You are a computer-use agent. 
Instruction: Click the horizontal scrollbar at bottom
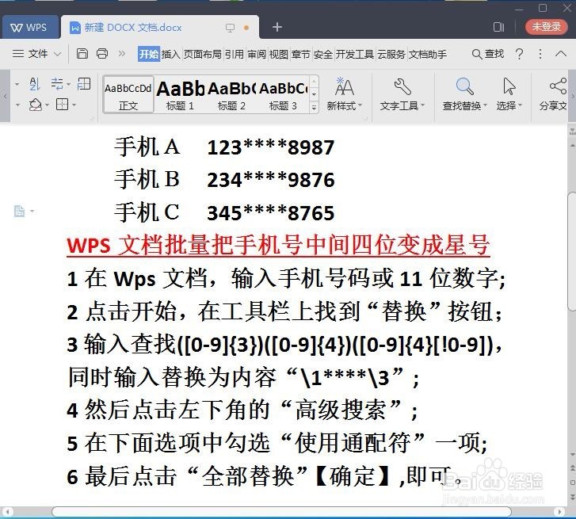click(x=281, y=512)
